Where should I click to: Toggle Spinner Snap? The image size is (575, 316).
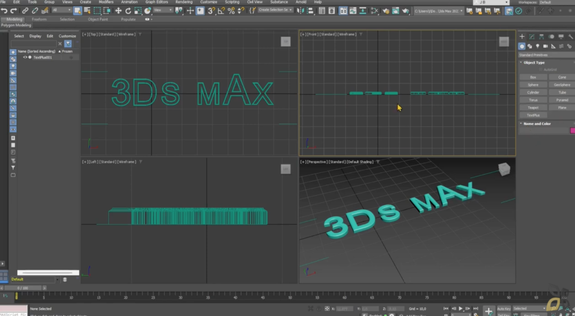click(x=241, y=11)
